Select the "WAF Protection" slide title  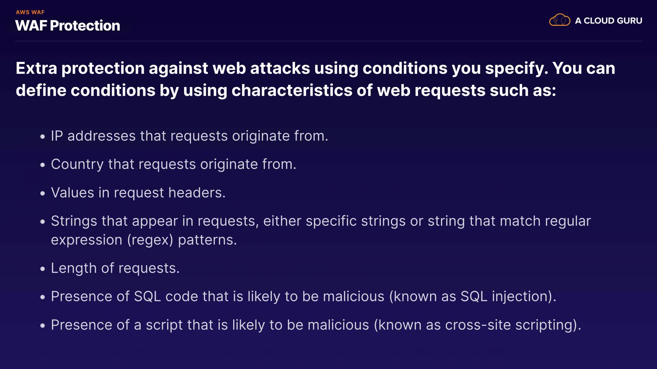(68, 26)
